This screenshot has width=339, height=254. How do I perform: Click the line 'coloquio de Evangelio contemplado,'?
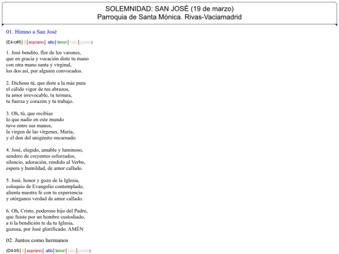coord(45,187)
